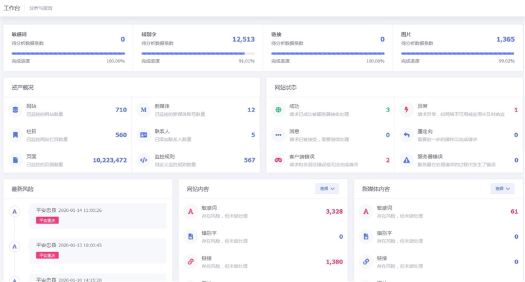
Task: Click the timeline marker for the 2020-01-13 risk entry
Action: [15, 247]
